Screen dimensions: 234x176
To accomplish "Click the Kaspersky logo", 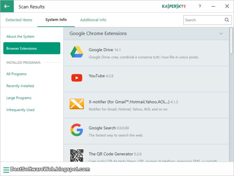I will 174,6.
